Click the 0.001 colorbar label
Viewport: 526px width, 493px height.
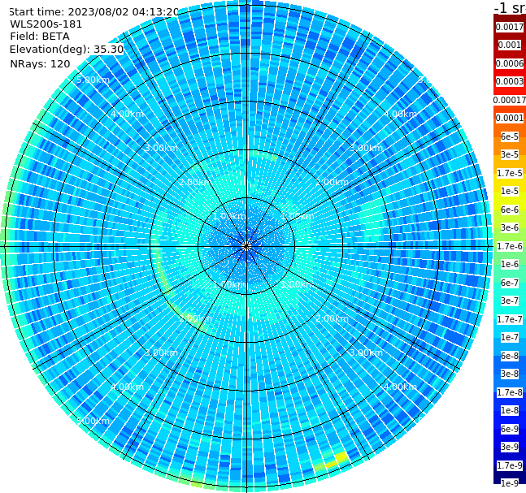coord(510,45)
